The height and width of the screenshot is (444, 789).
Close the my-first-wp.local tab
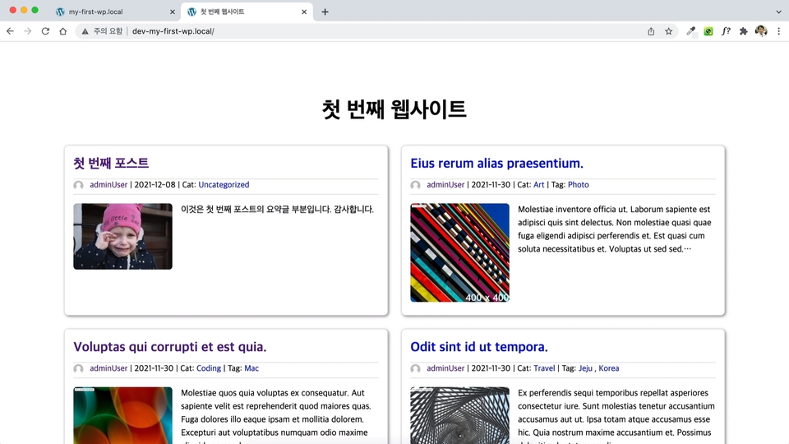click(x=172, y=12)
